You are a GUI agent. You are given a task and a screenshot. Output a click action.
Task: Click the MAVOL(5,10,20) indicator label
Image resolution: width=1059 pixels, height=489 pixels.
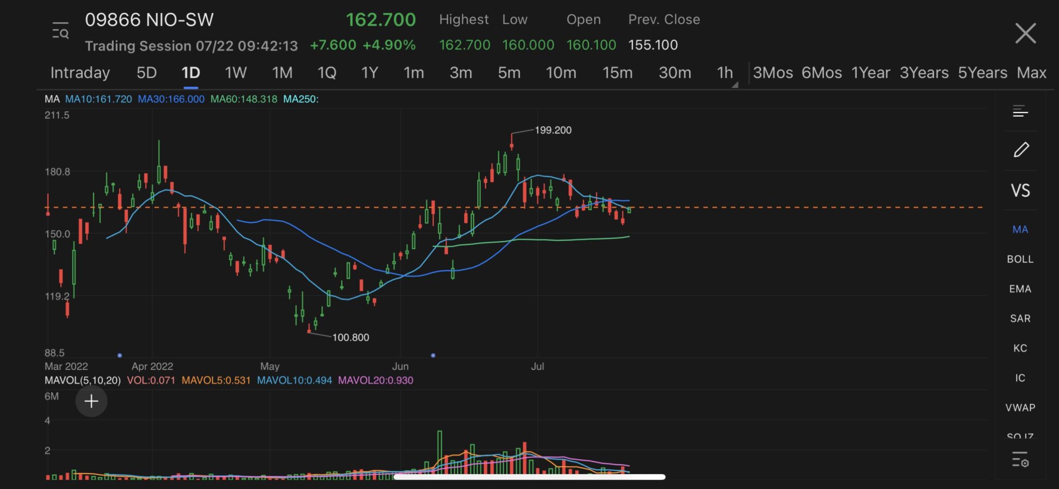click(x=83, y=381)
